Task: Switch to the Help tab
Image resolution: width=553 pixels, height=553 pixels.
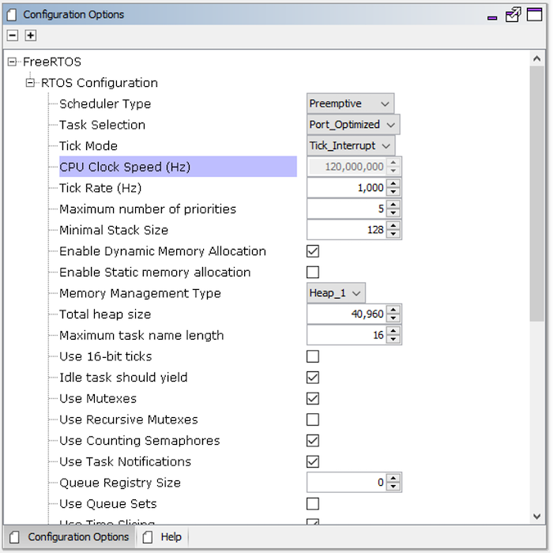Action: click(162, 537)
